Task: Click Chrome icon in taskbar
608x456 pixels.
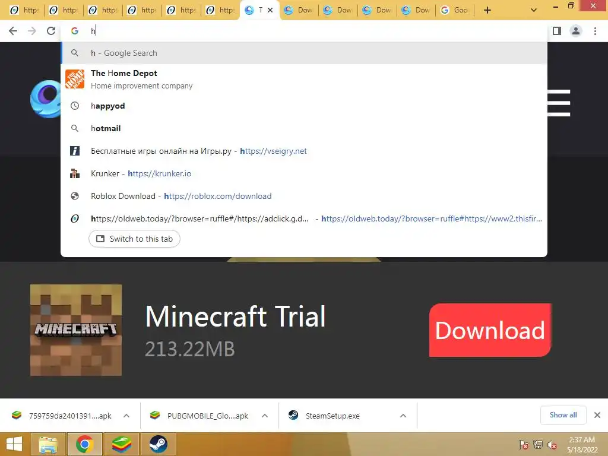Action: click(85, 444)
